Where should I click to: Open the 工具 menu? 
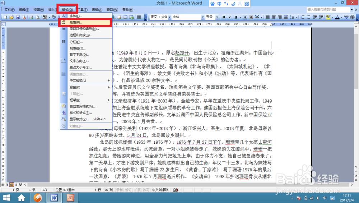click(83, 10)
